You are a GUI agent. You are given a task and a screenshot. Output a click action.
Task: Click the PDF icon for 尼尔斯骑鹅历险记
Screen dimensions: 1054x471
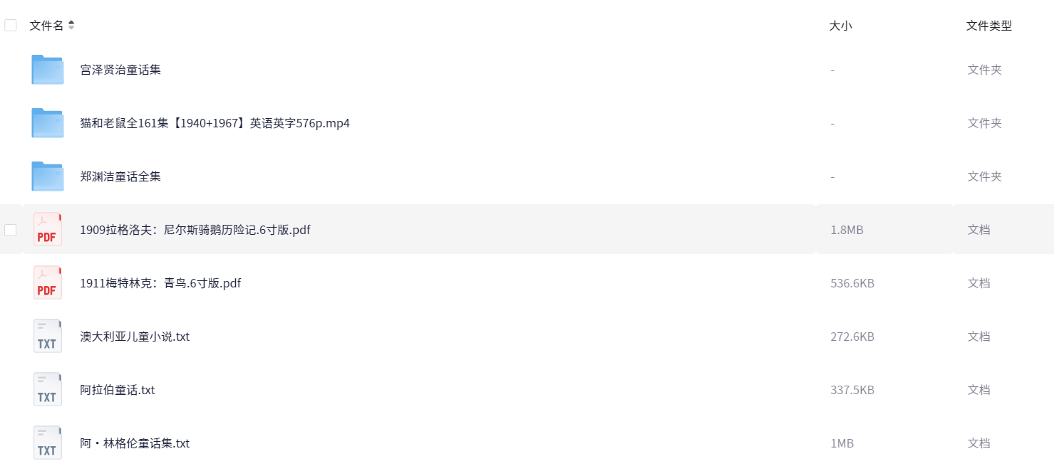(x=48, y=230)
